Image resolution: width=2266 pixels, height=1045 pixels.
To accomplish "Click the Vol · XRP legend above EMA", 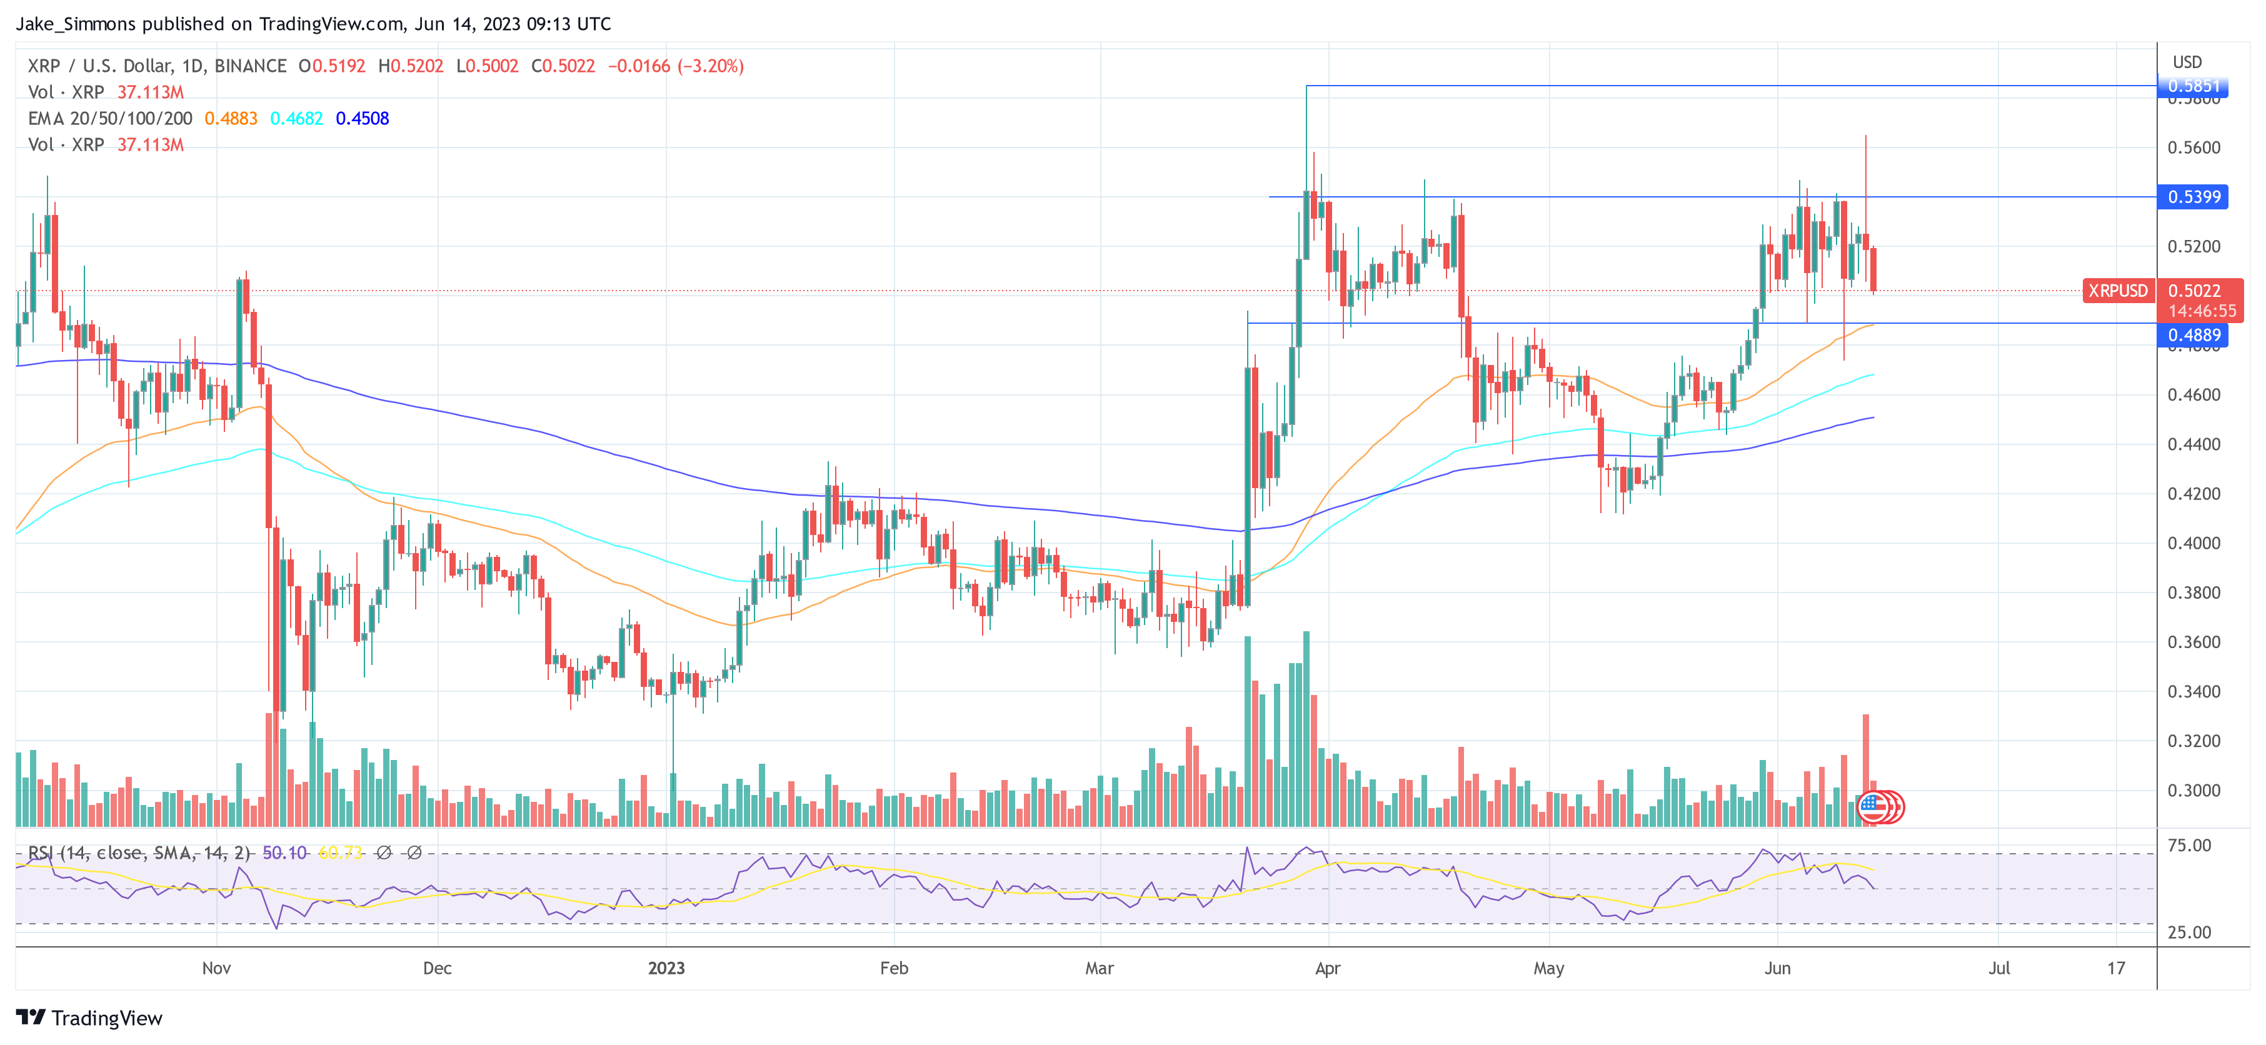I will tap(66, 92).
